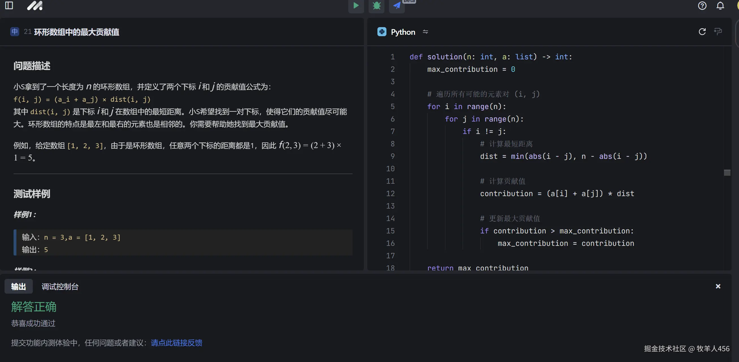Click the Python language label
Image resolution: width=739 pixels, height=362 pixels.
pyautogui.click(x=403, y=32)
